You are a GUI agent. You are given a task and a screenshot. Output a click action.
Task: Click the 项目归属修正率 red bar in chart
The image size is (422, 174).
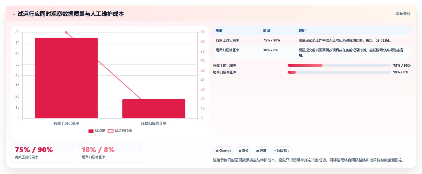coord(154,109)
